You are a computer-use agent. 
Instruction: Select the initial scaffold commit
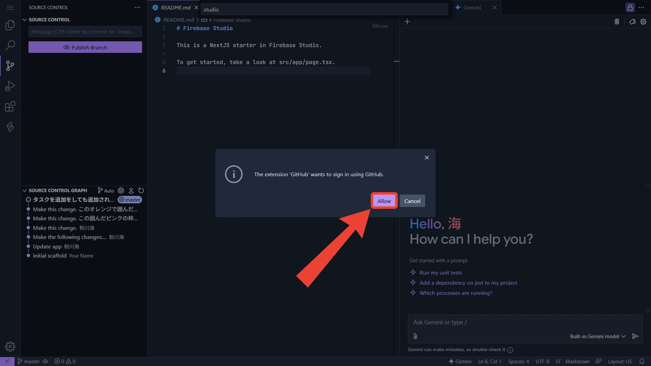84,255
